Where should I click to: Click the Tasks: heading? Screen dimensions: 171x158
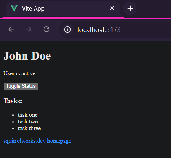[x=13, y=101]
